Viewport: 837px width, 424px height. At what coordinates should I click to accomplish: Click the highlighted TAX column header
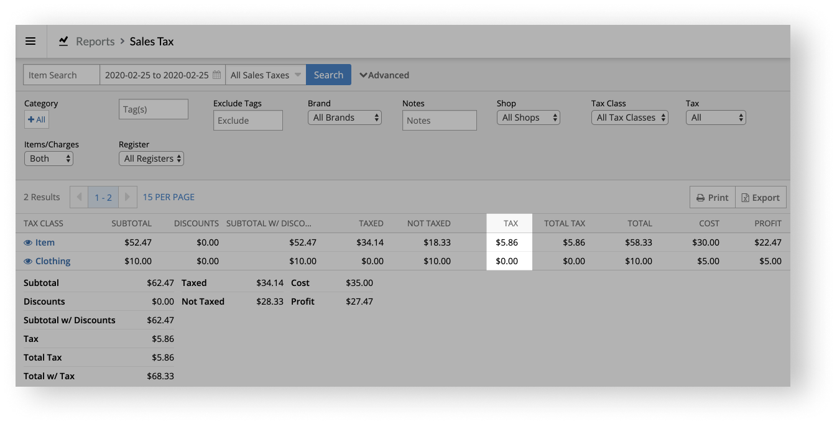click(x=511, y=223)
